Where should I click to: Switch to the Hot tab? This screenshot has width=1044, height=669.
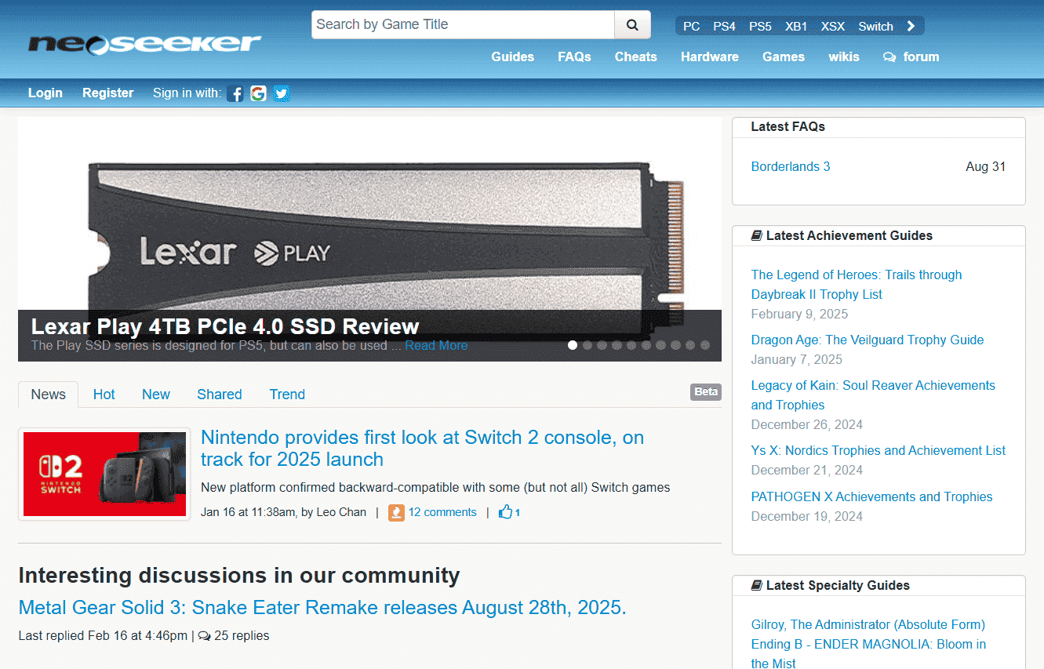pos(104,394)
